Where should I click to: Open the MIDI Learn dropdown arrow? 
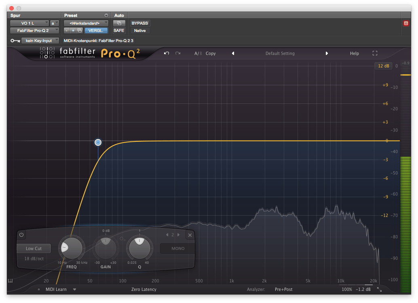click(75, 289)
